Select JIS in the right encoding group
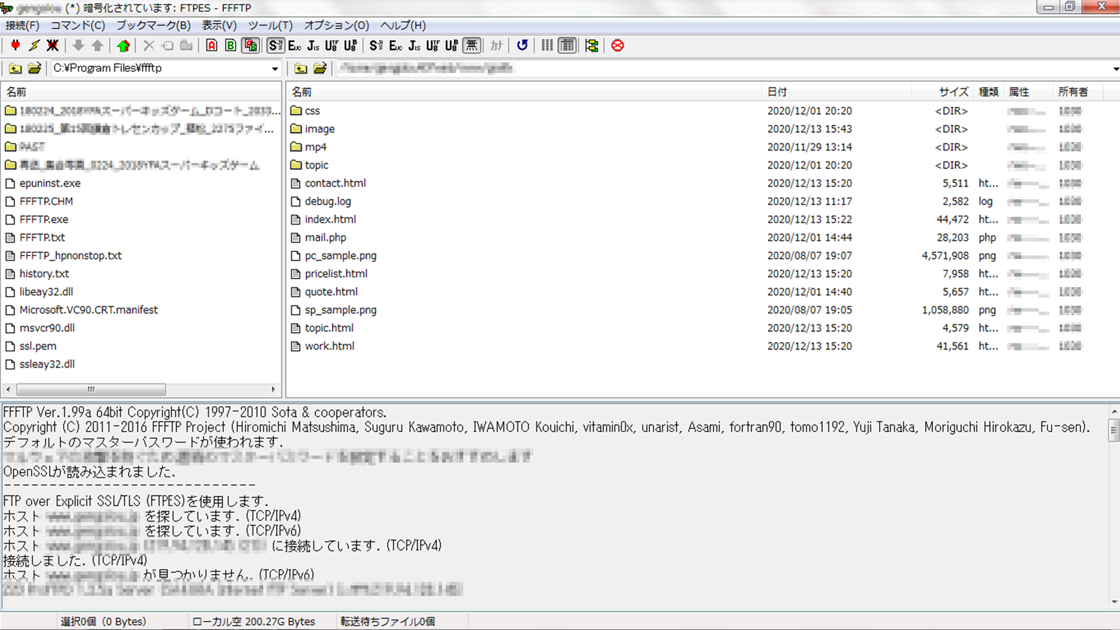Image resolution: width=1120 pixels, height=630 pixels. 414,45
